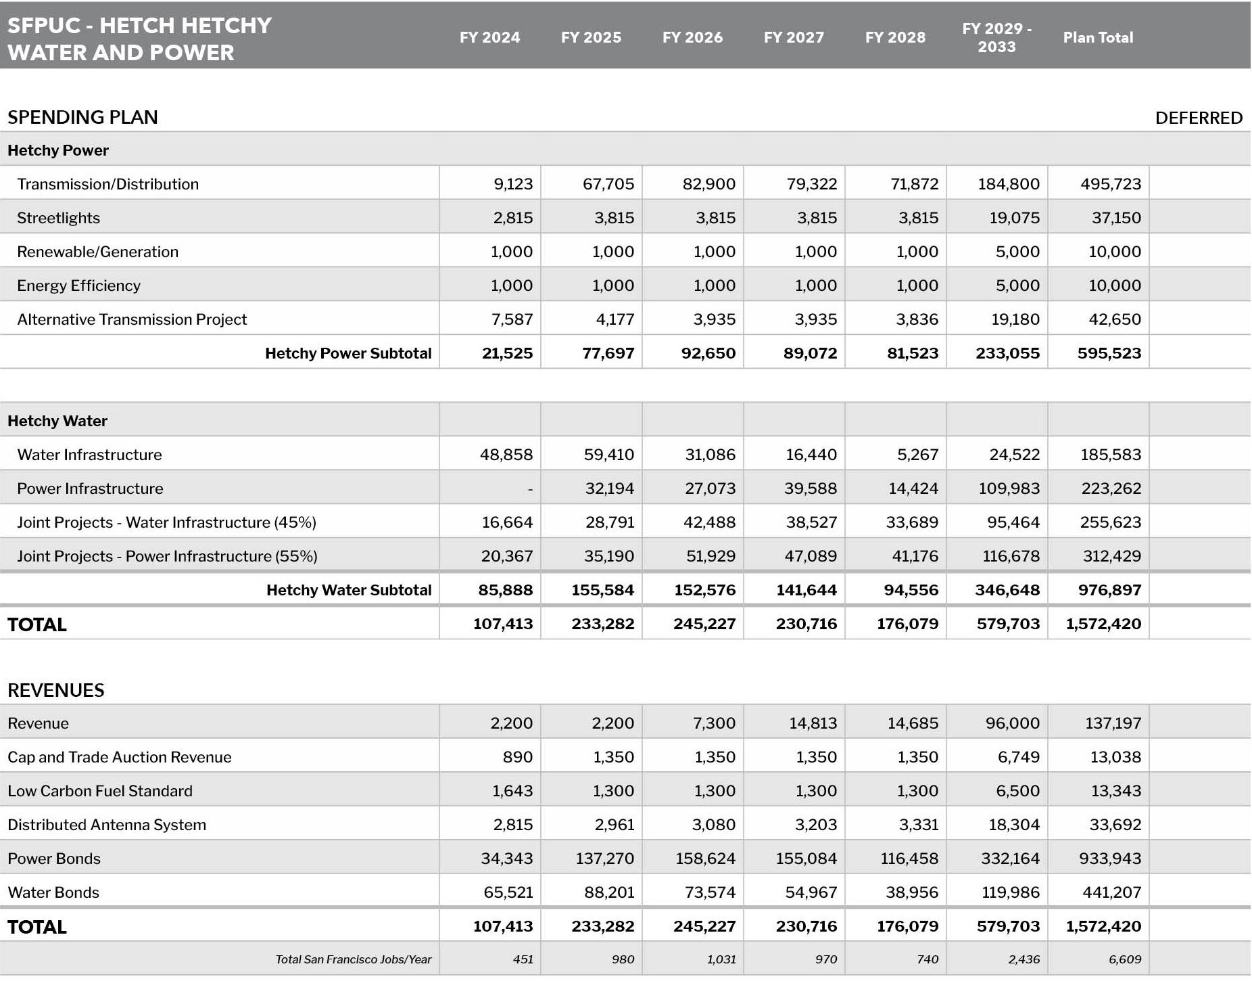Click the FY 2028 column header
The image size is (1252, 981).
[x=895, y=37]
